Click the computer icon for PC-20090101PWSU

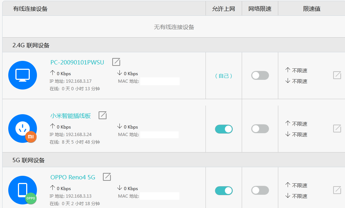(23, 75)
